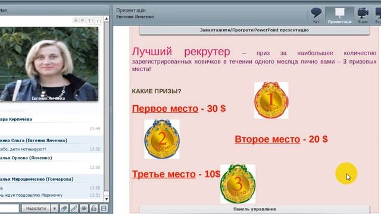The width and height of the screenshot is (381, 214).
Task: Click the Надіслати send button
Action: pyautogui.click(x=36, y=209)
